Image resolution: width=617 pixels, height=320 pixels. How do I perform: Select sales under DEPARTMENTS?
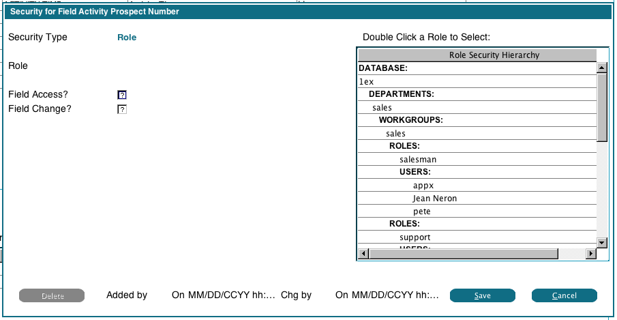point(382,108)
